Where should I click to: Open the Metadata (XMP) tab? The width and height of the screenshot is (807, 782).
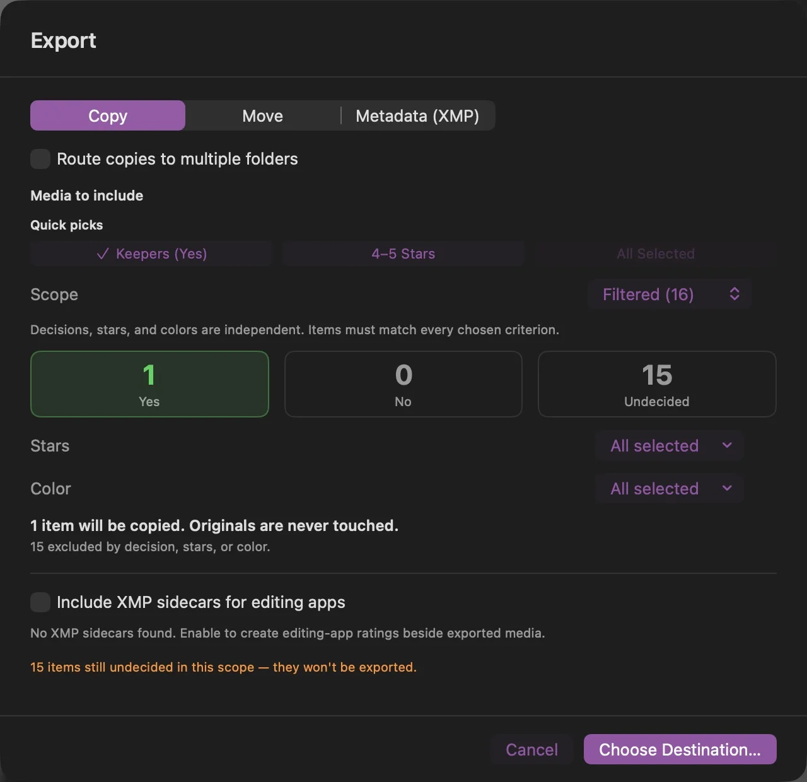pyautogui.click(x=417, y=115)
